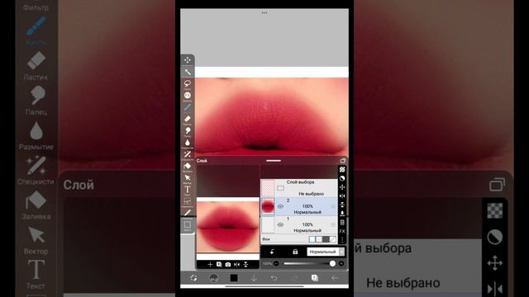Viewport: 529px width, 297px height.
Task: Toggle visibility of layer 1
Action: point(280,224)
